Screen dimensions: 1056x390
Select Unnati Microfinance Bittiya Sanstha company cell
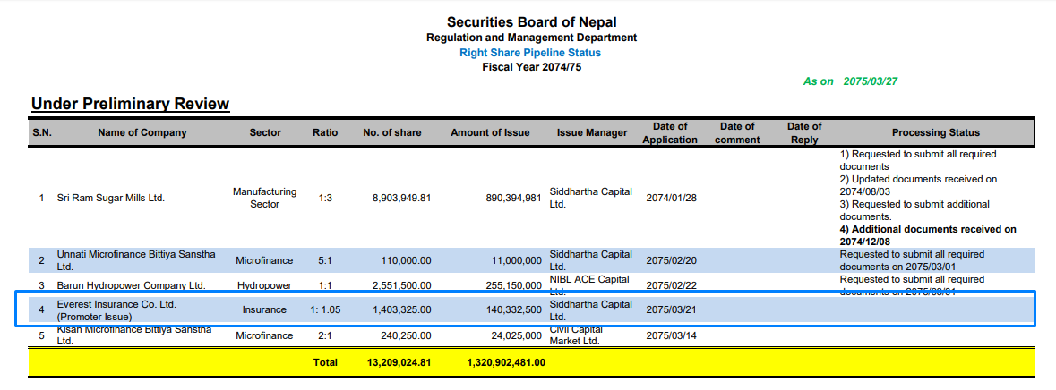[136, 260]
